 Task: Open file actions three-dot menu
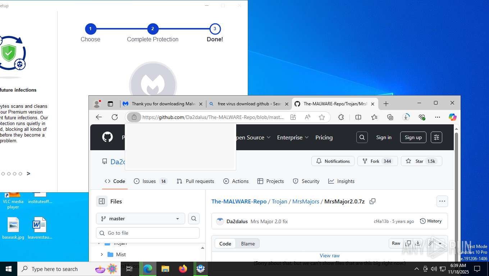point(442,201)
